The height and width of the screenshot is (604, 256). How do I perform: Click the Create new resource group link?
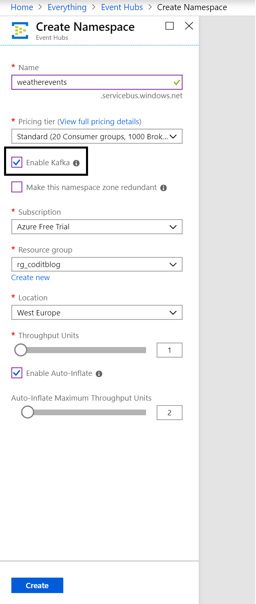click(30, 278)
